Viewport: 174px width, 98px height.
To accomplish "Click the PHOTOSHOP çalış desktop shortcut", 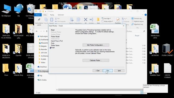I will 18,32.
